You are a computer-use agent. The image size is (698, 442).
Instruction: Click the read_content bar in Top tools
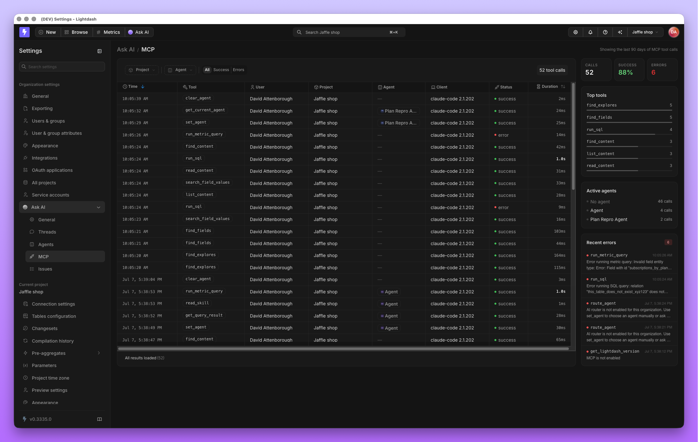click(x=629, y=170)
